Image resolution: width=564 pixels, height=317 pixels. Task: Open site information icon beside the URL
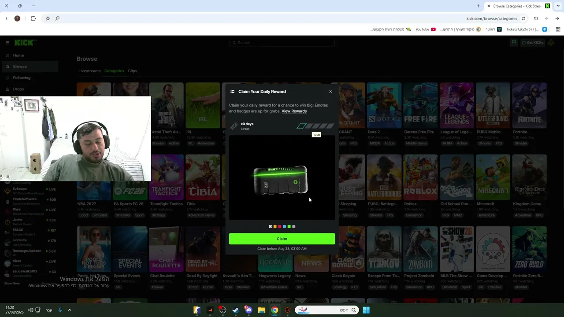click(523, 18)
